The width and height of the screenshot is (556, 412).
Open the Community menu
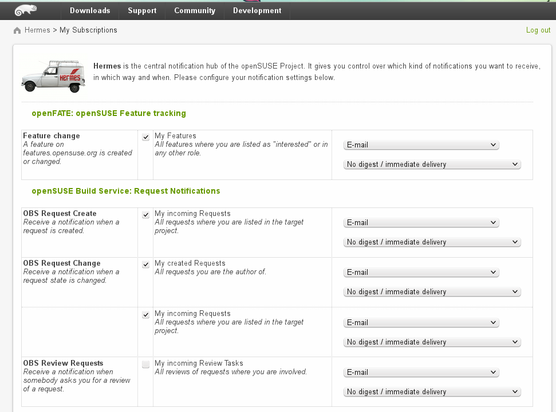coord(195,11)
